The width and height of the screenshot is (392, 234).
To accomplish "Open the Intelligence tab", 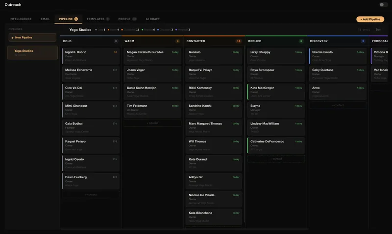I will 21,19.
